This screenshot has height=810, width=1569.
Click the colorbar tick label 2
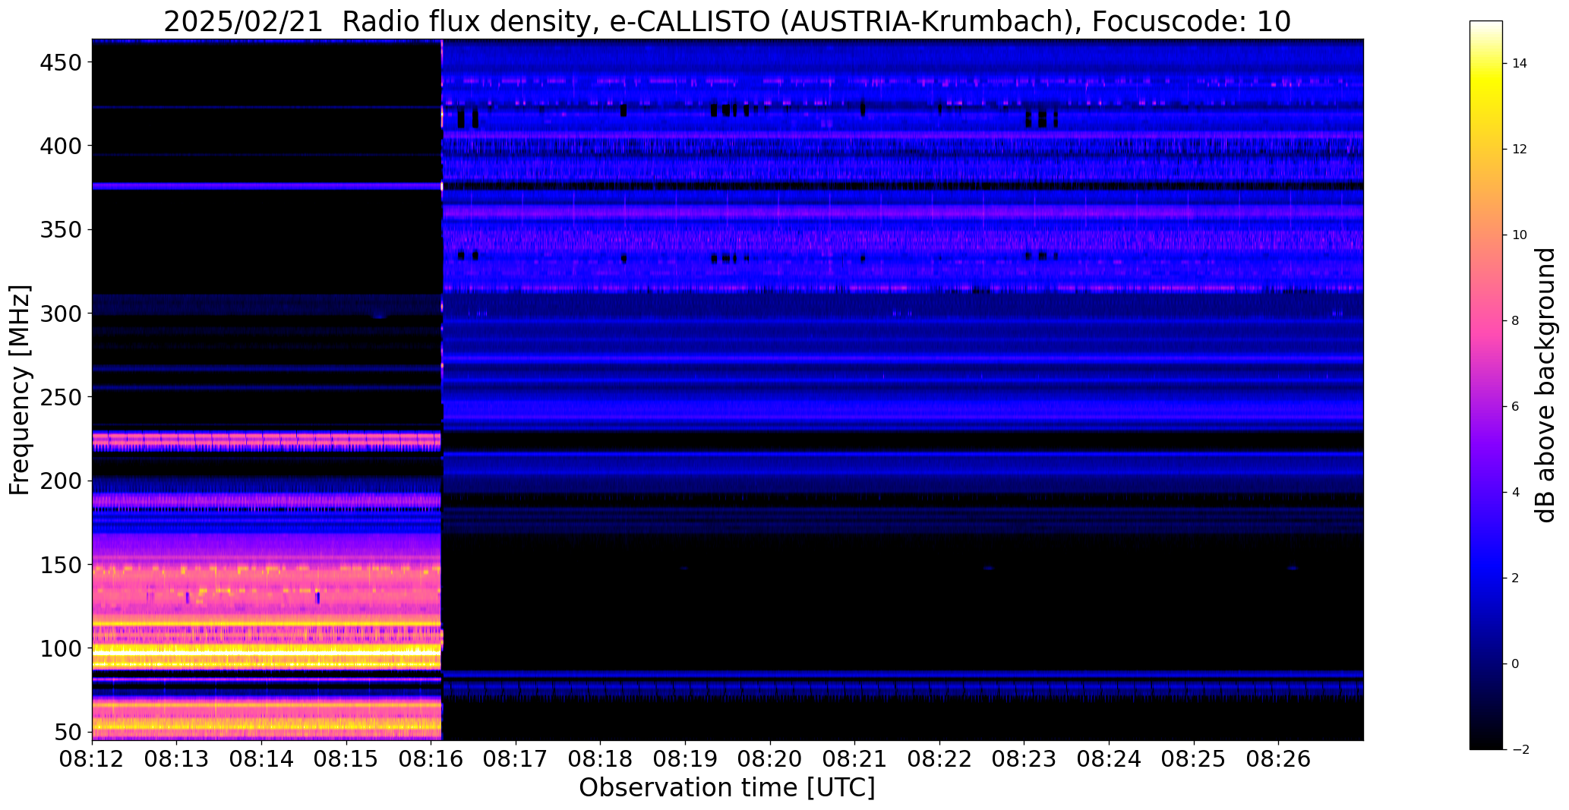1516,578
